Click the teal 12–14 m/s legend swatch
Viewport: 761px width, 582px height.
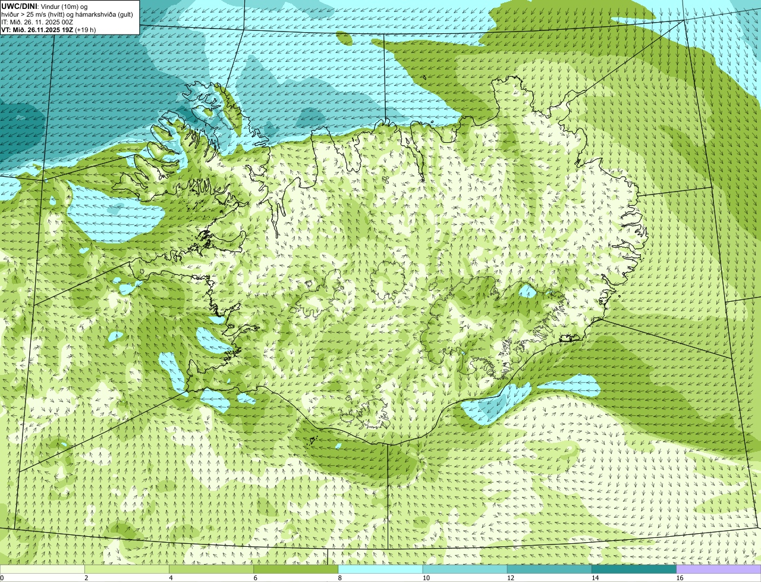pyautogui.click(x=549, y=570)
